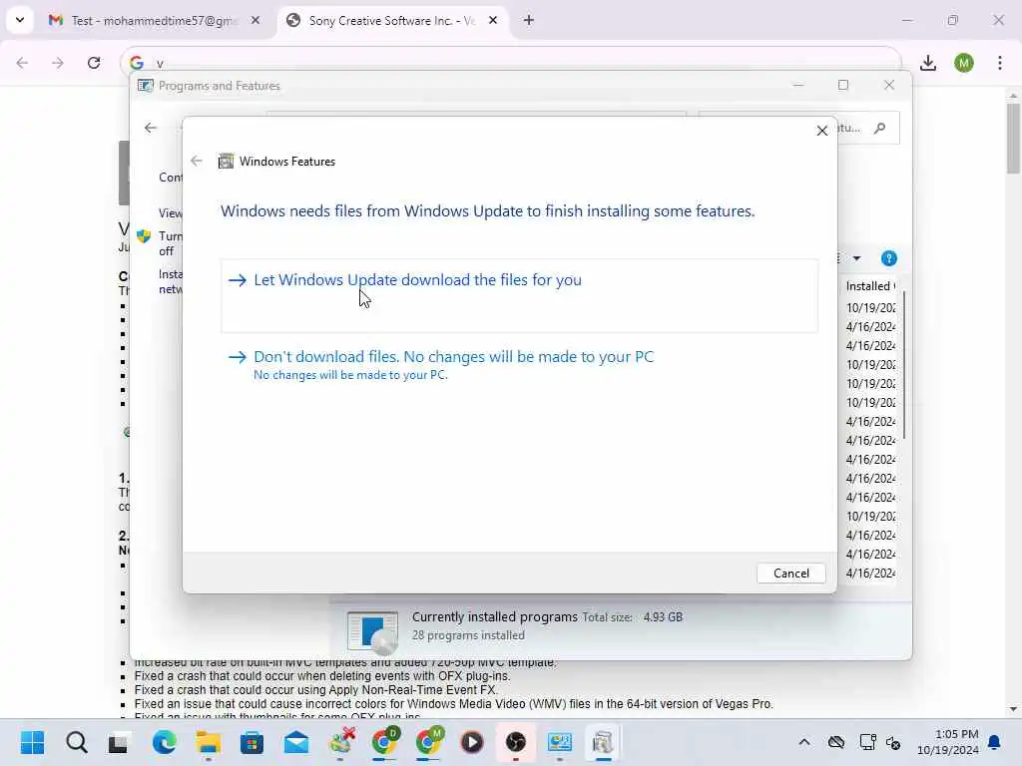The image size is (1022, 766).
Task: Click search magnifier in Programs and Features
Action: click(x=880, y=128)
